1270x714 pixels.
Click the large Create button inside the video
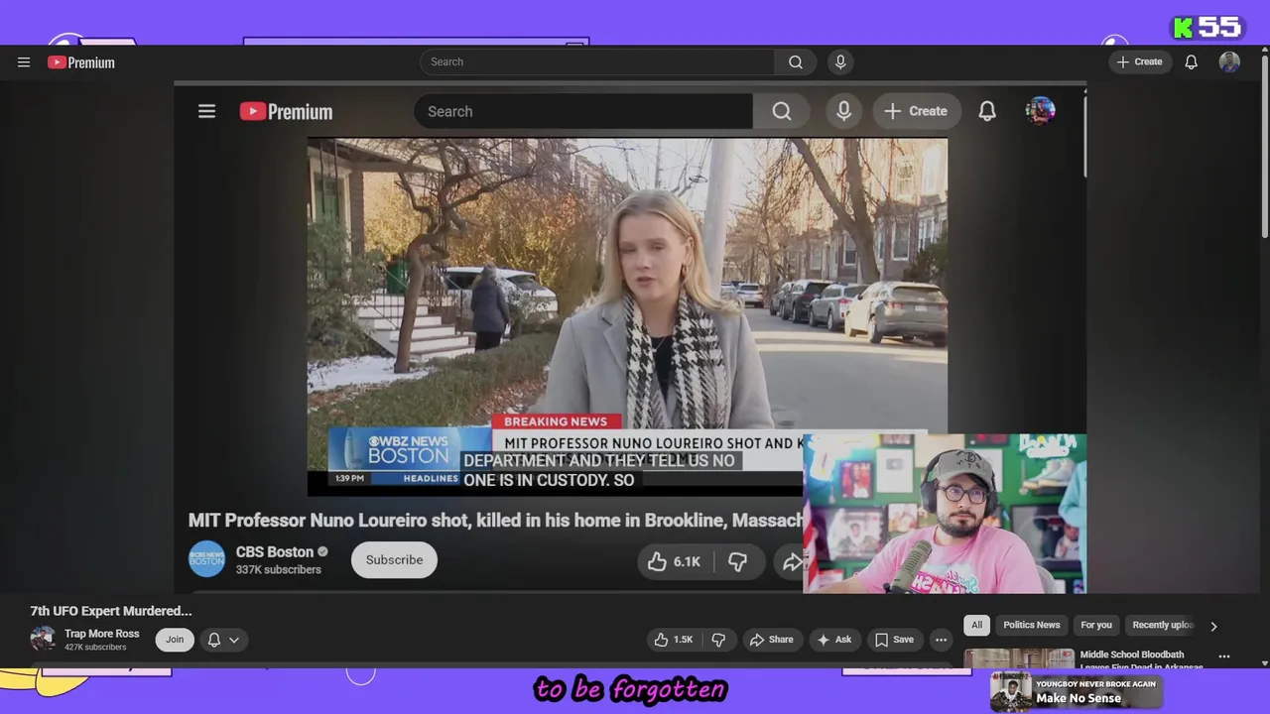point(917,111)
